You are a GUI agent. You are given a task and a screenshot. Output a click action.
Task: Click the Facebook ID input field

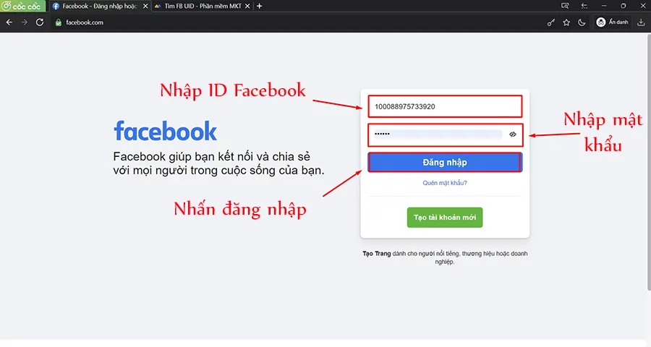pos(445,107)
